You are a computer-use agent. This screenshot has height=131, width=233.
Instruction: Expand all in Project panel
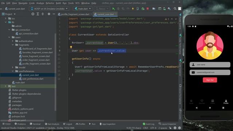[38, 14]
